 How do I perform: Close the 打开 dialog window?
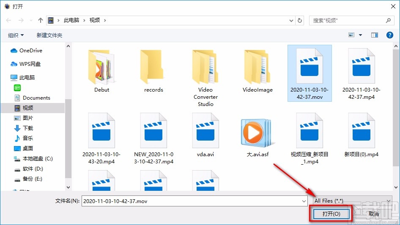click(x=393, y=6)
